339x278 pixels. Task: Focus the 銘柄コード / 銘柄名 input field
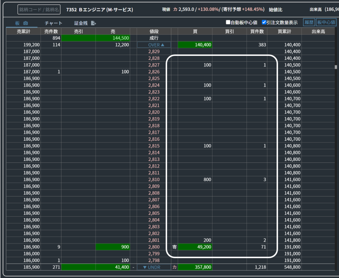pyautogui.click(x=39, y=10)
